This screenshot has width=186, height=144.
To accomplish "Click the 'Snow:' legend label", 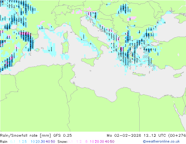I will [x=62, y=142].
